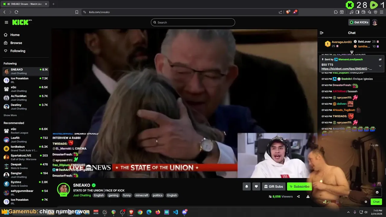Open saltygummibear recommended channel
Viewport: 386px width, 217px height.
(x=26, y=193)
